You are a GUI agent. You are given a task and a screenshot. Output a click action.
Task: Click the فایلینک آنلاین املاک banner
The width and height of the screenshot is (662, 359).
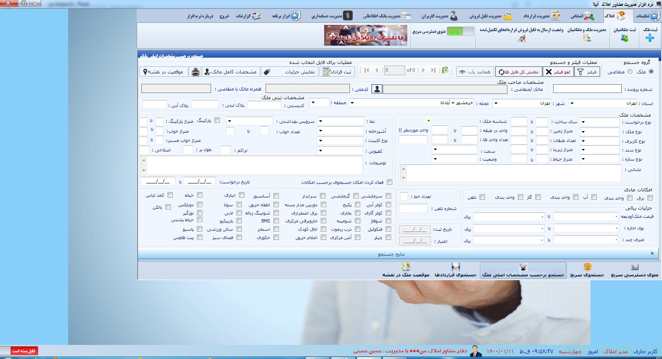366,35
